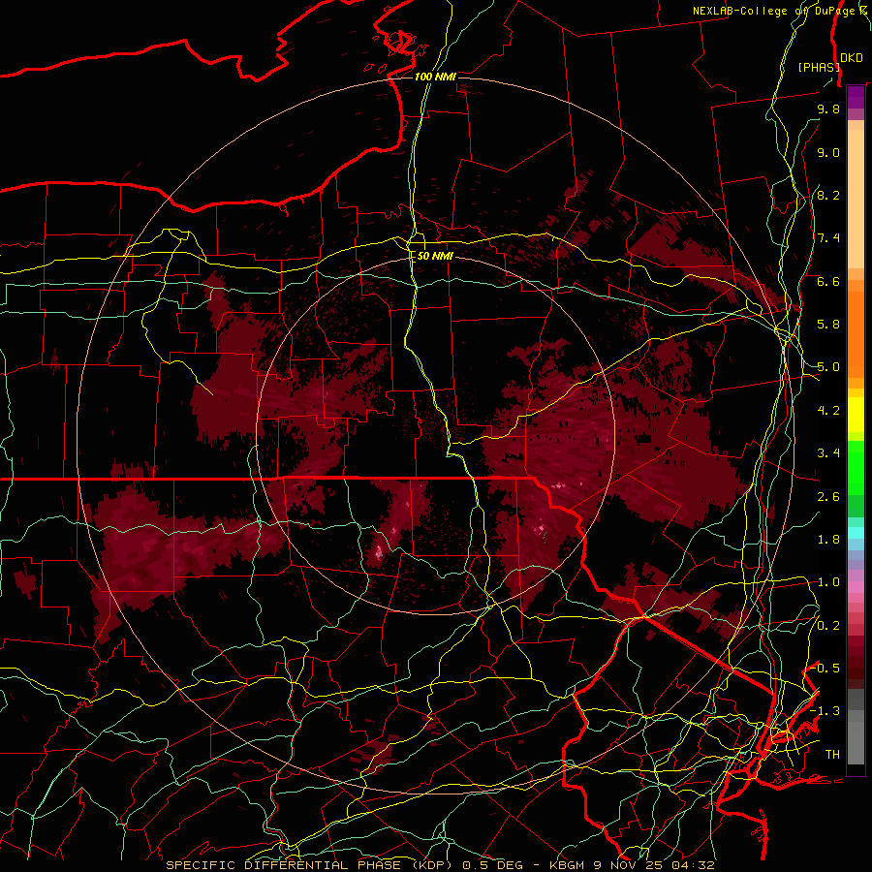The width and height of the screenshot is (872, 872).
Task: Click the "[PHAS]" units label
Action: [x=819, y=67]
